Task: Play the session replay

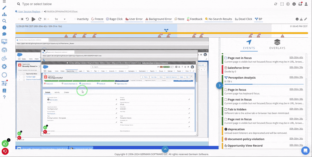Action: [33, 19]
